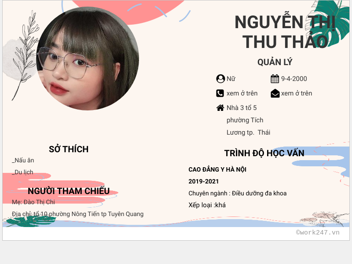Click the _Nấu ăn hobby line

[x=23, y=160]
